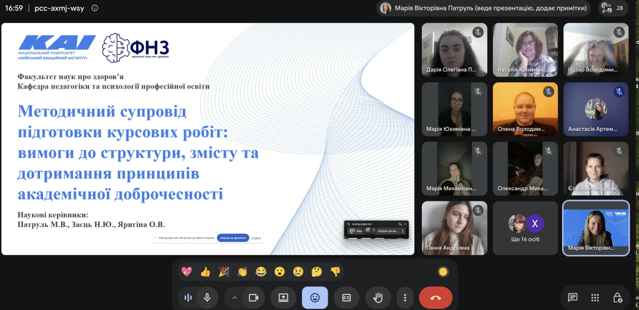Click 'Факультет наук про здоров'я' text
This screenshot has width=639, height=310.
point(71,77)
